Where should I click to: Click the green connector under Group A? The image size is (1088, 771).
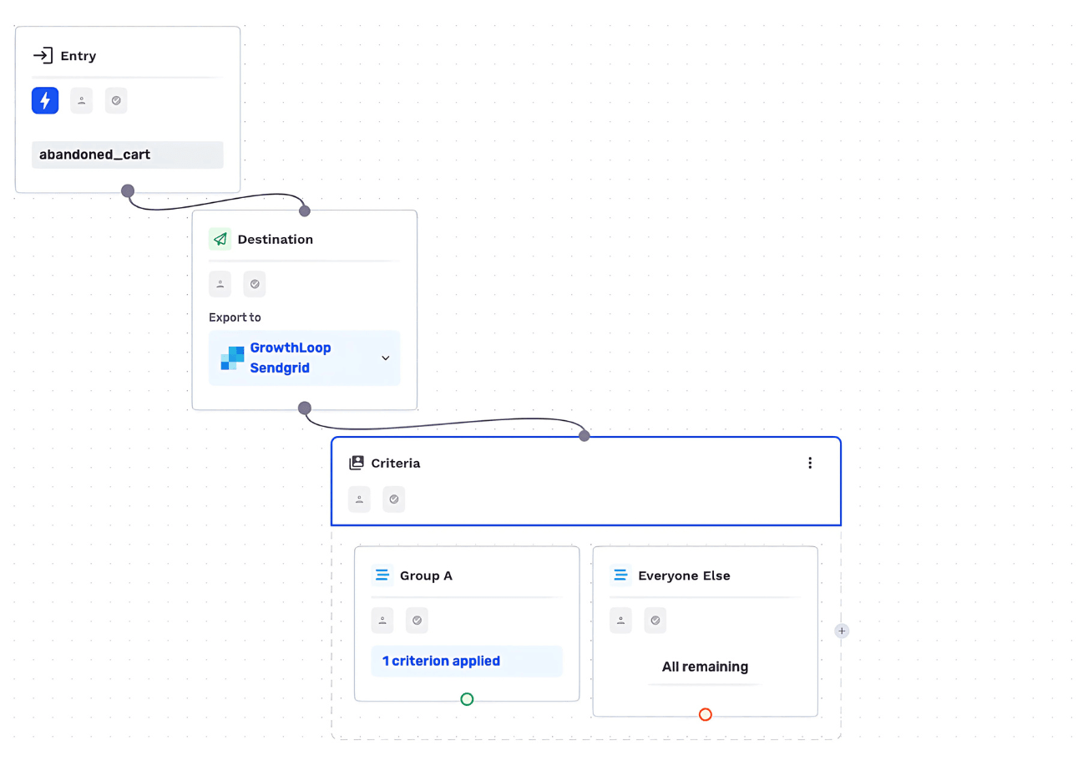467,699
